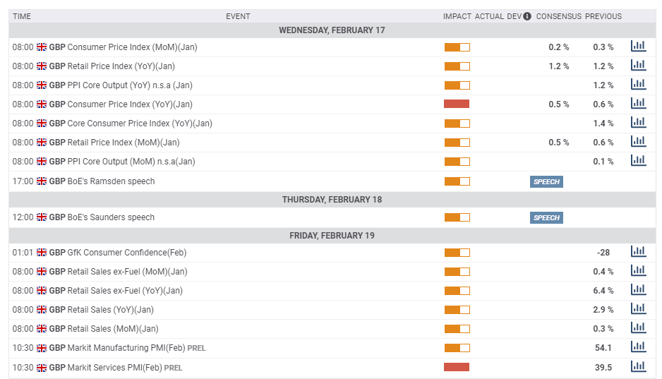The width and height of the screenshot is (662, 379).
Task: Click chart icon for GfK Consumer Confidence
Action: tap(638, 252)
